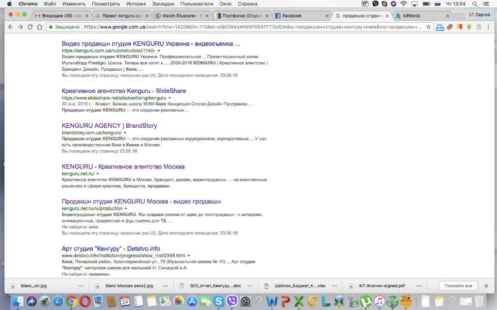The width and height of the screenshot is (497, 310).
Task: Open download menu for blanc Москва рекв2.jpg
Action: click(x=166, y=286)
